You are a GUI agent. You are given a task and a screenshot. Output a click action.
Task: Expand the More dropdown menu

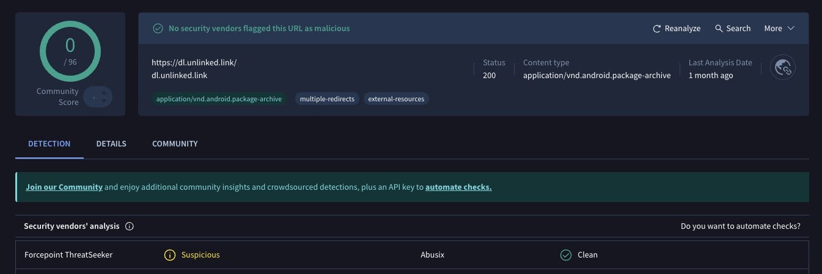tap(779, 29)
